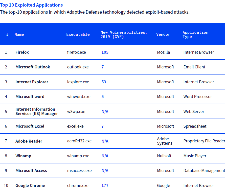Click the winamp.exe executable cell
Image resolution: width=225 pixels, height=189 pixels.
tap(78, 156)
